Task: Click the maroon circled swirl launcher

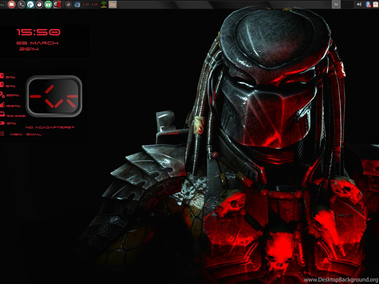Action: (39, 4)
